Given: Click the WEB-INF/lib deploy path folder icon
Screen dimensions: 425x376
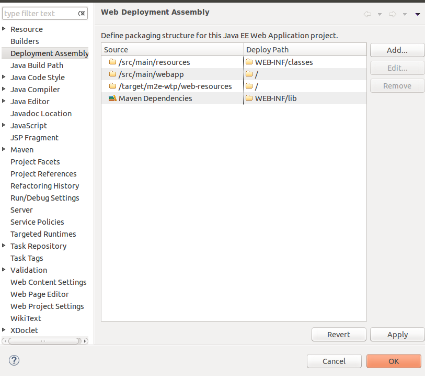Looking at the screenshot, I should 249,98.
